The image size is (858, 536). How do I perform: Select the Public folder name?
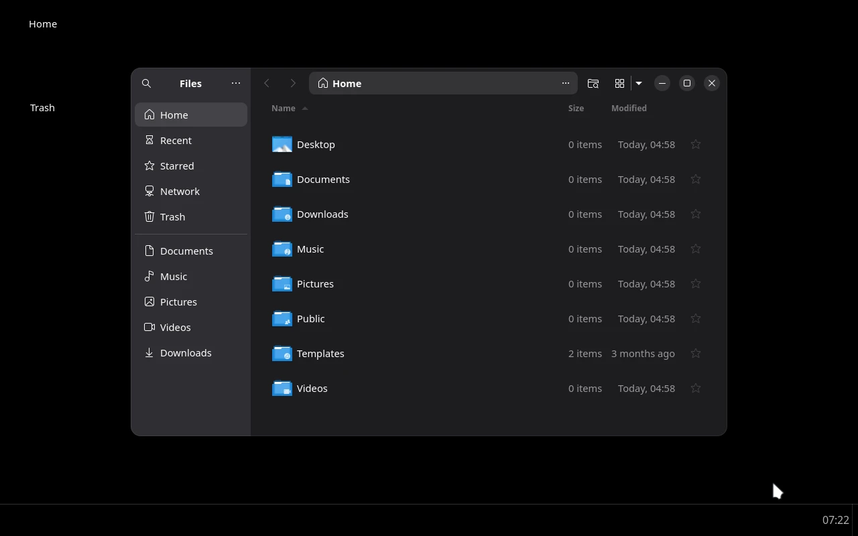click(x=311, y=318)
